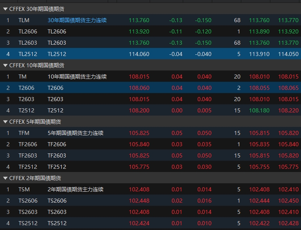
Task: Collapse the CFFEX 30年期国债期货 group
Action: tap(5, 9)
